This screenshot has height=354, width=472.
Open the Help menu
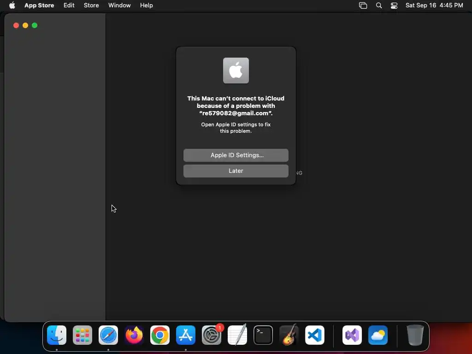click(x=146, y=6)
